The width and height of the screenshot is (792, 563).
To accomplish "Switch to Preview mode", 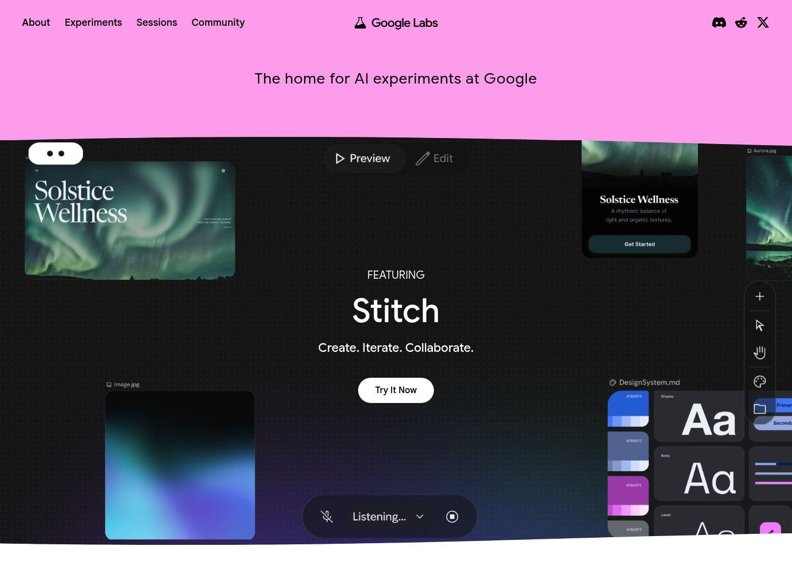I will pos(364,159).
